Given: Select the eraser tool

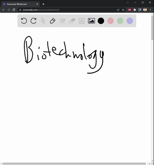Looking at the screenshot, I should (x=72, y=21).
